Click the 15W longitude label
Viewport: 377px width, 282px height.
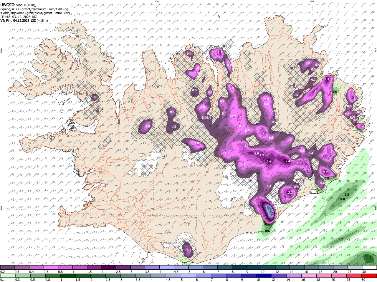[x=312, y=1]
